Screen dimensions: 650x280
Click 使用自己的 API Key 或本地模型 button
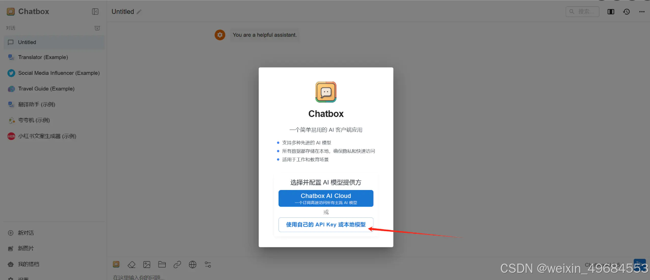pos(326,225)
